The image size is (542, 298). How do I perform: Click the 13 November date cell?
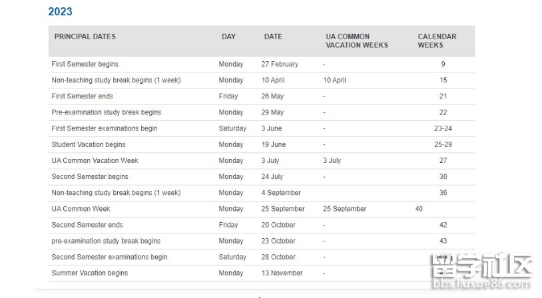click(282, 273)
